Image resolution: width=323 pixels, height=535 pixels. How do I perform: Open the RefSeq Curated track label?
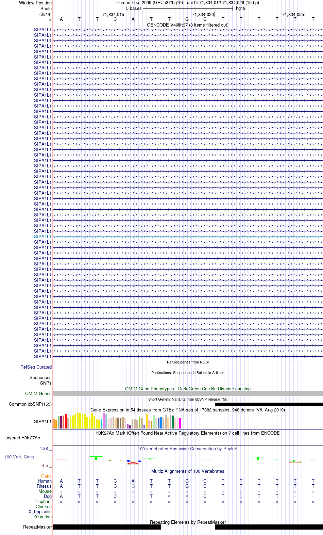click(x=36, y=367)
